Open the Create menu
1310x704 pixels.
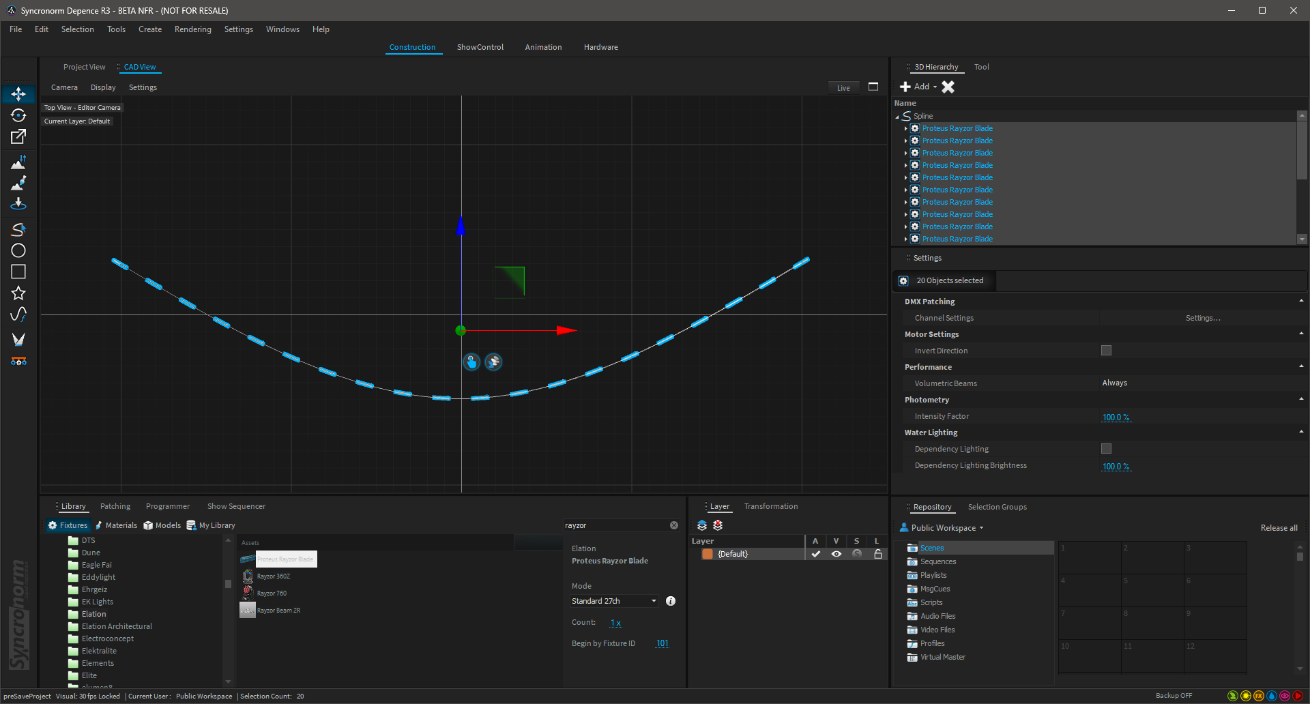tap(150, 29)
